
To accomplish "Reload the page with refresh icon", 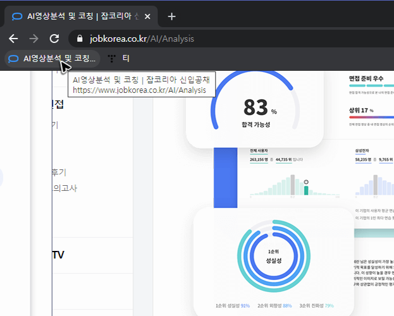I will tap(54, 39).
